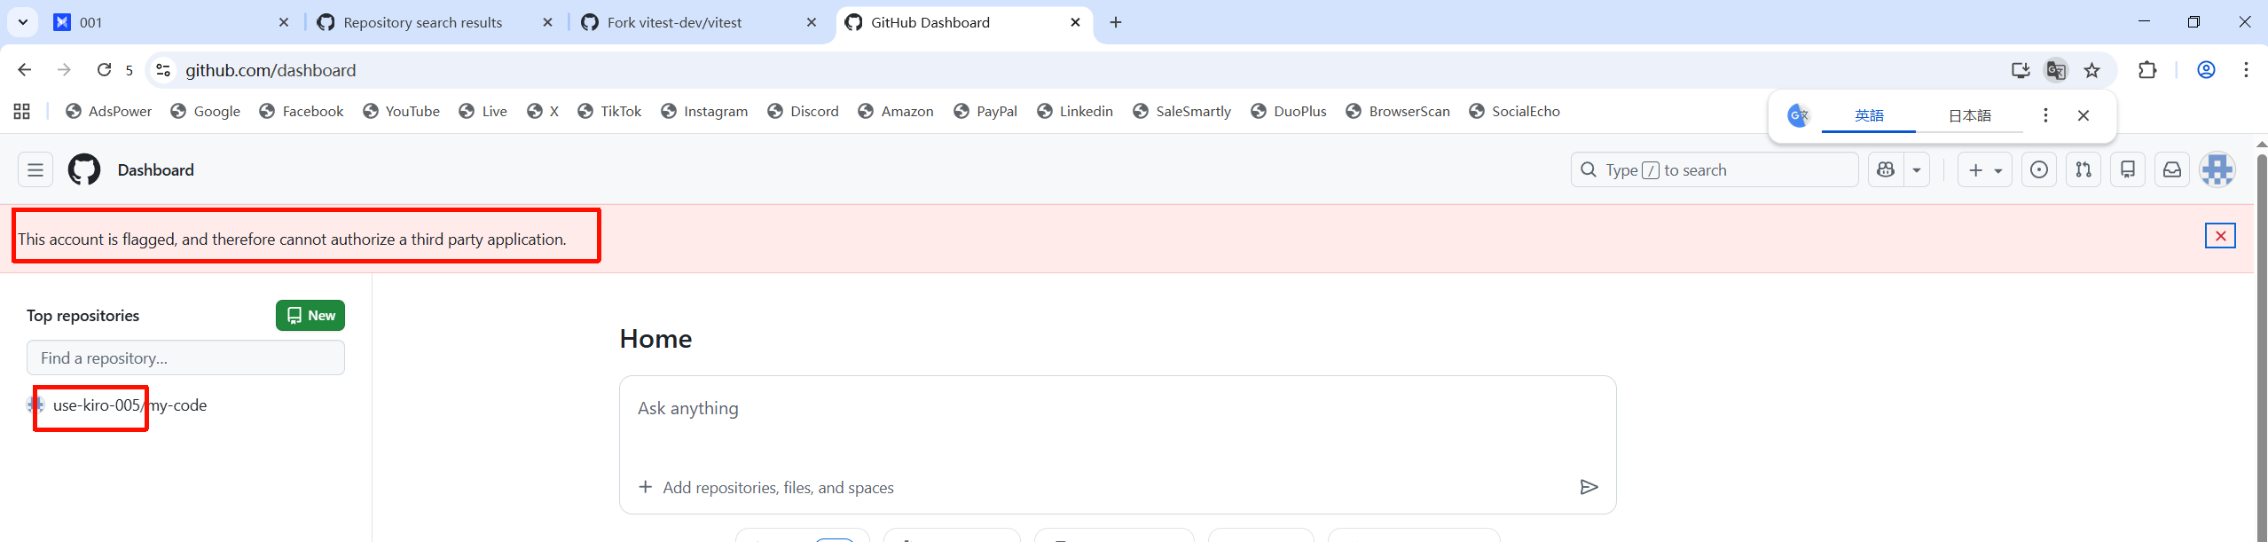Image resolution: width=2268 pixels, height=542 pixels.
Task: Switch to the Repository search results tab
Action: pyautogui.click(x=422, y=23)
